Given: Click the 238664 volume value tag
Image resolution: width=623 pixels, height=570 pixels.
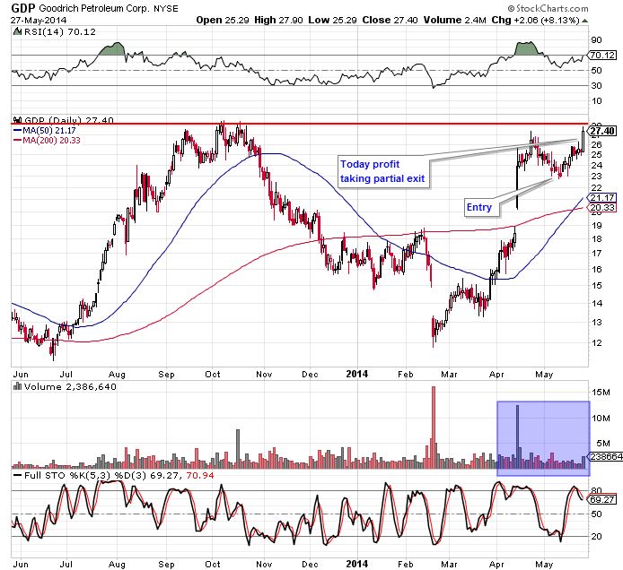Looking at the screenshot, I should (x=605, y=456).
